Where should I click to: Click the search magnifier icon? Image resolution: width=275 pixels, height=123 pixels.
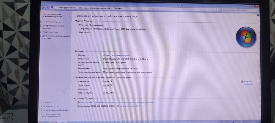click(257, 11)
